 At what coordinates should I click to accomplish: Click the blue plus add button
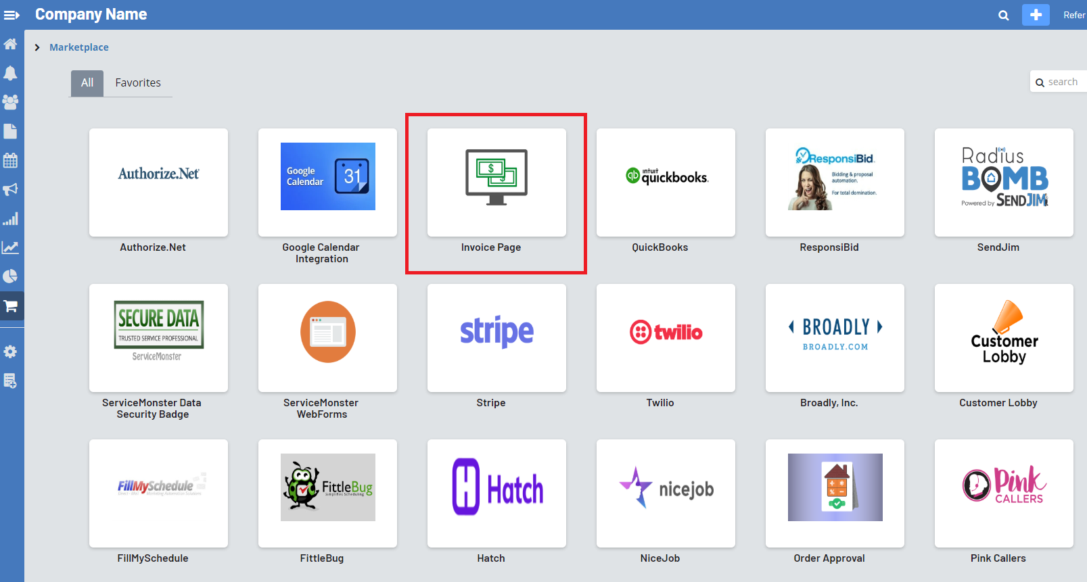(x=1035, y=15)
